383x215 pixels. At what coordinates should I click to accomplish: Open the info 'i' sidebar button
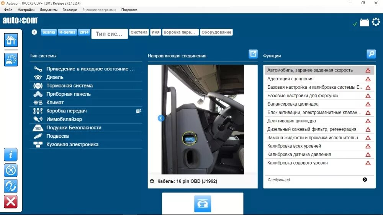[x=10, y=155]
